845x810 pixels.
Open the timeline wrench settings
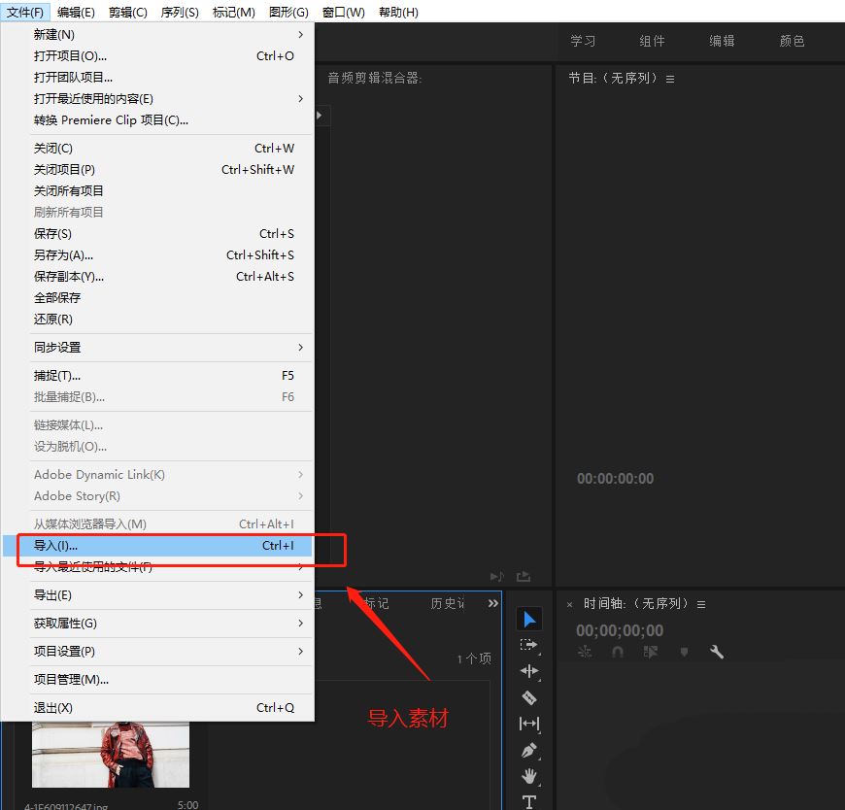coord(716,652)
